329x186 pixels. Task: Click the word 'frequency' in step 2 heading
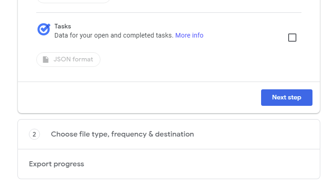(129, 134)
